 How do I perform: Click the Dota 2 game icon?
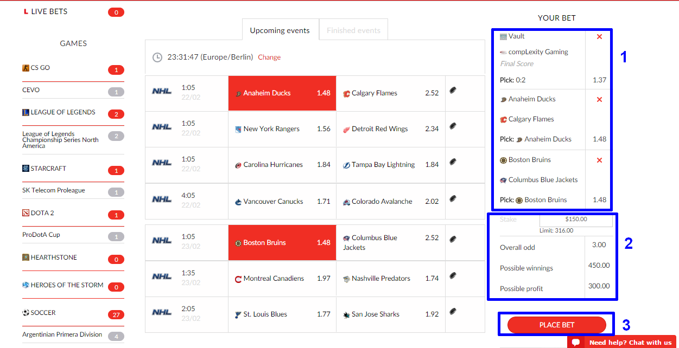[x=26, y=213]
